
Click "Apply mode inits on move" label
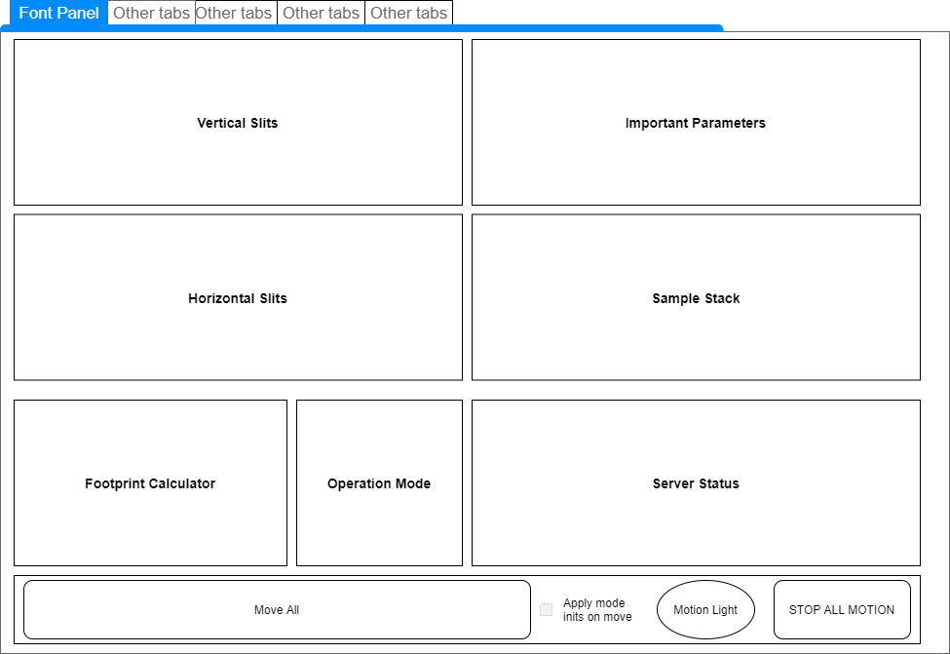(x=597, y=610)
